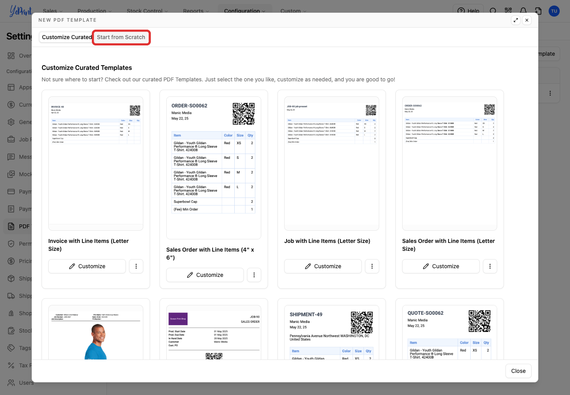
Task: Expand the dialog to fullscreen
Action: [516, 20]
